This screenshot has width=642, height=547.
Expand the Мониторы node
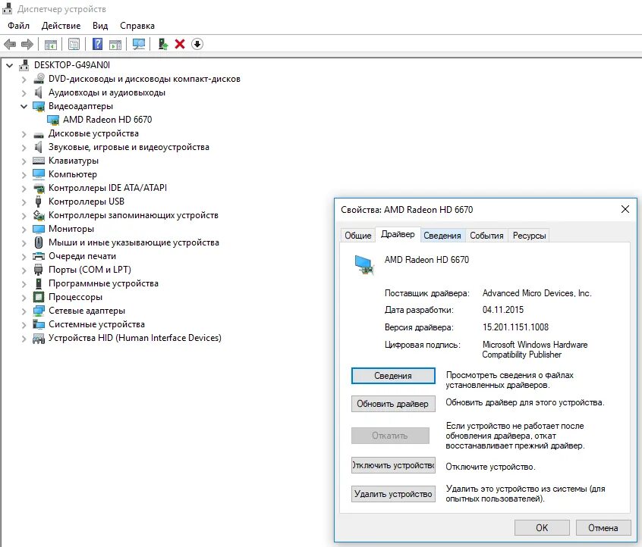24,230
